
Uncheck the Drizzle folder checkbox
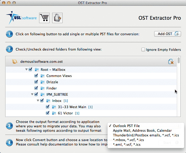tap(36, 82)
